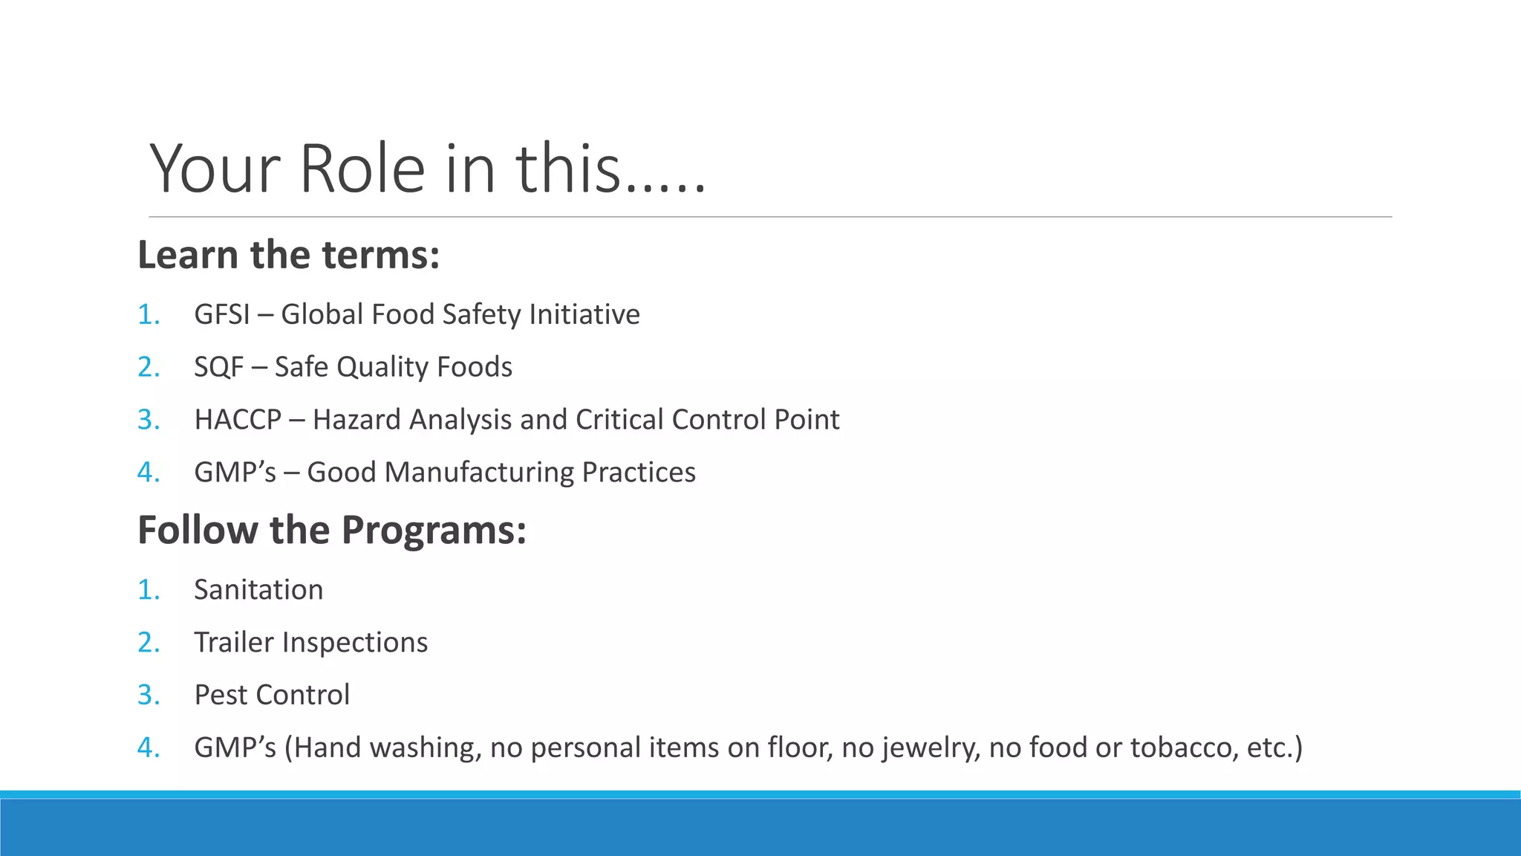The image size is (1521, 856).
Task: Click the GFSI – Global Food Safety Initiative line
Action: (x=417, y=314)
